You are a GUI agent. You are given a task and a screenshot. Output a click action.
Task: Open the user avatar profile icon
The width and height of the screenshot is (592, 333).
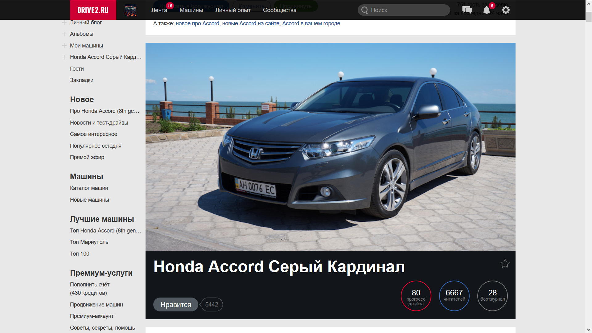130,10
